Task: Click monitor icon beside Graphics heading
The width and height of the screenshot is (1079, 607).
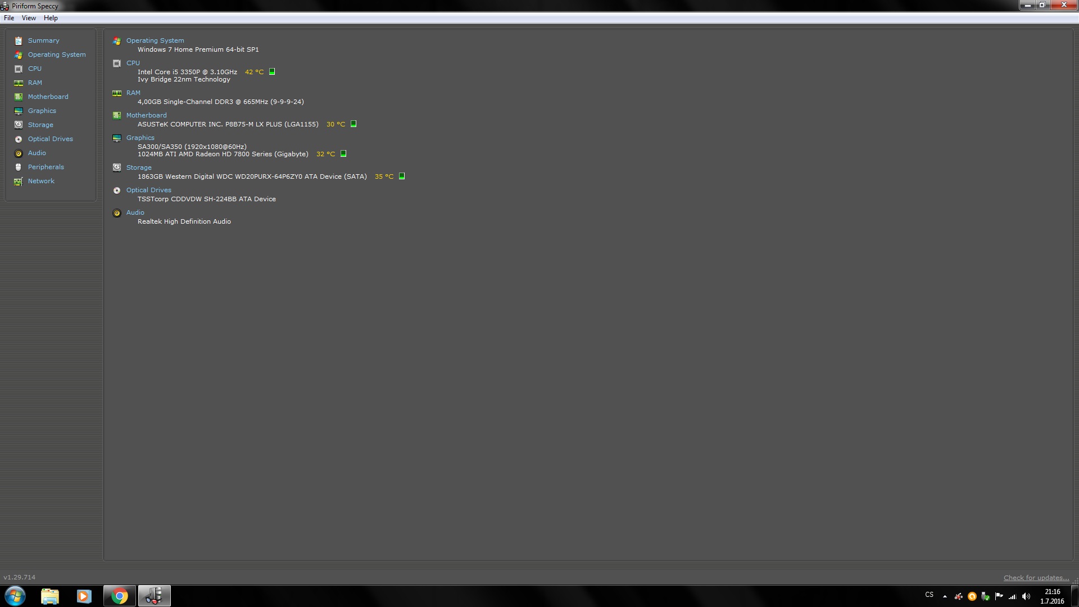Action: tap(117, 138)
